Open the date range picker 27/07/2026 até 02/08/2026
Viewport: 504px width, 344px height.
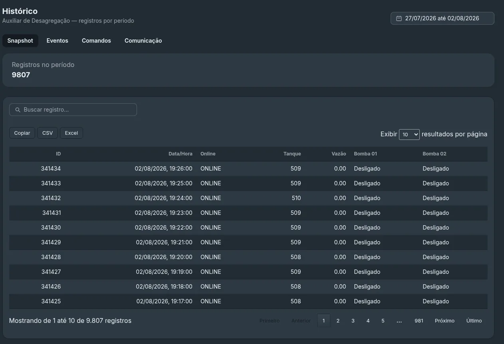(x=442, y=18)
